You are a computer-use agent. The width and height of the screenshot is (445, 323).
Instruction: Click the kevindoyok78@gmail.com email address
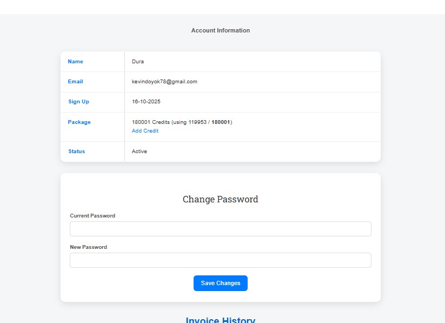pyautogui.click(x=164, y=82)
